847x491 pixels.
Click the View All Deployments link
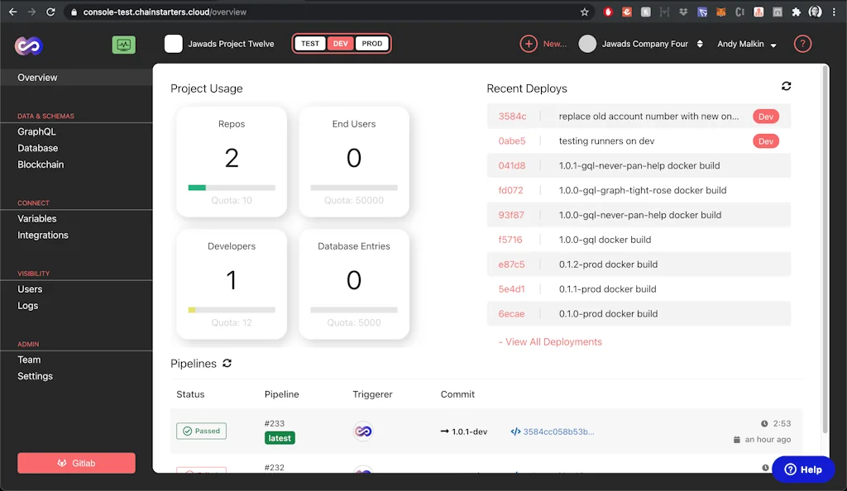[x=550, y=341]
